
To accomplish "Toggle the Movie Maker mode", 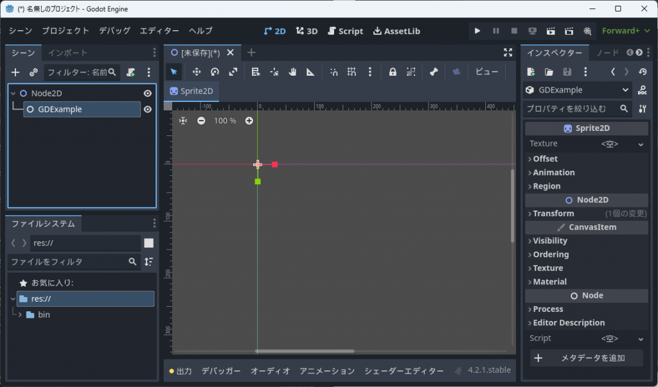I will [587, 31].
